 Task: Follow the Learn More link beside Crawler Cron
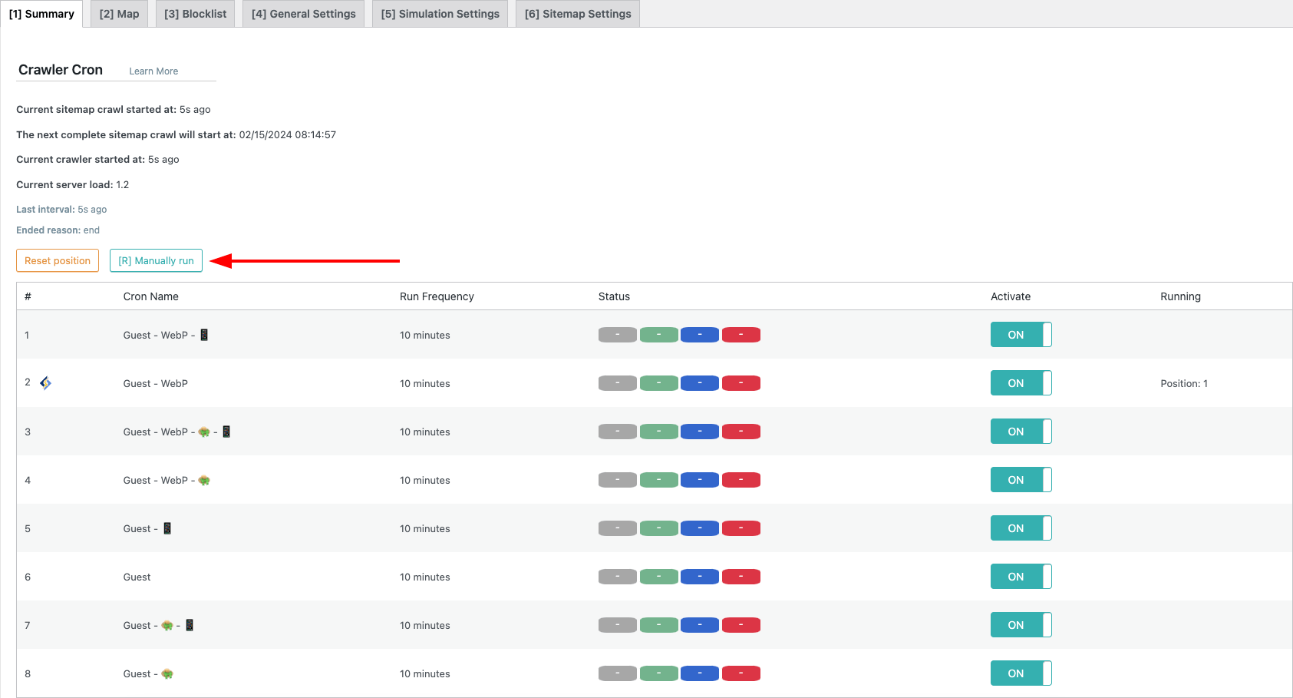click(x=153, y=71)
